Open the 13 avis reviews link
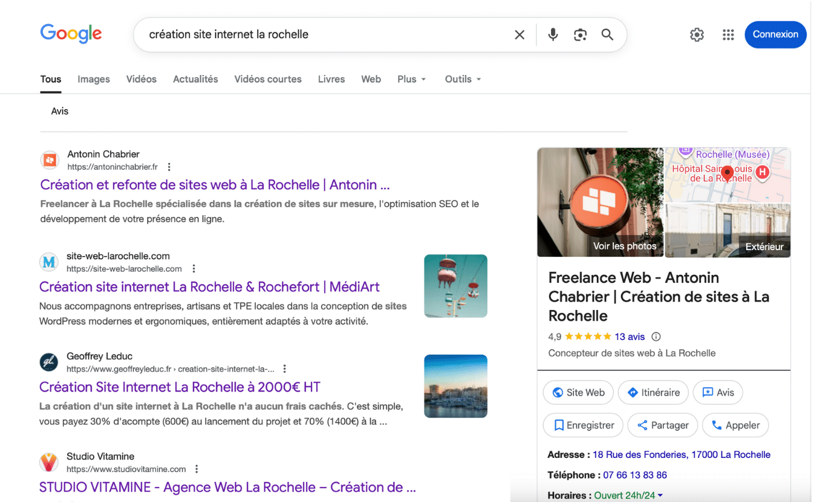 pos(631,336)
